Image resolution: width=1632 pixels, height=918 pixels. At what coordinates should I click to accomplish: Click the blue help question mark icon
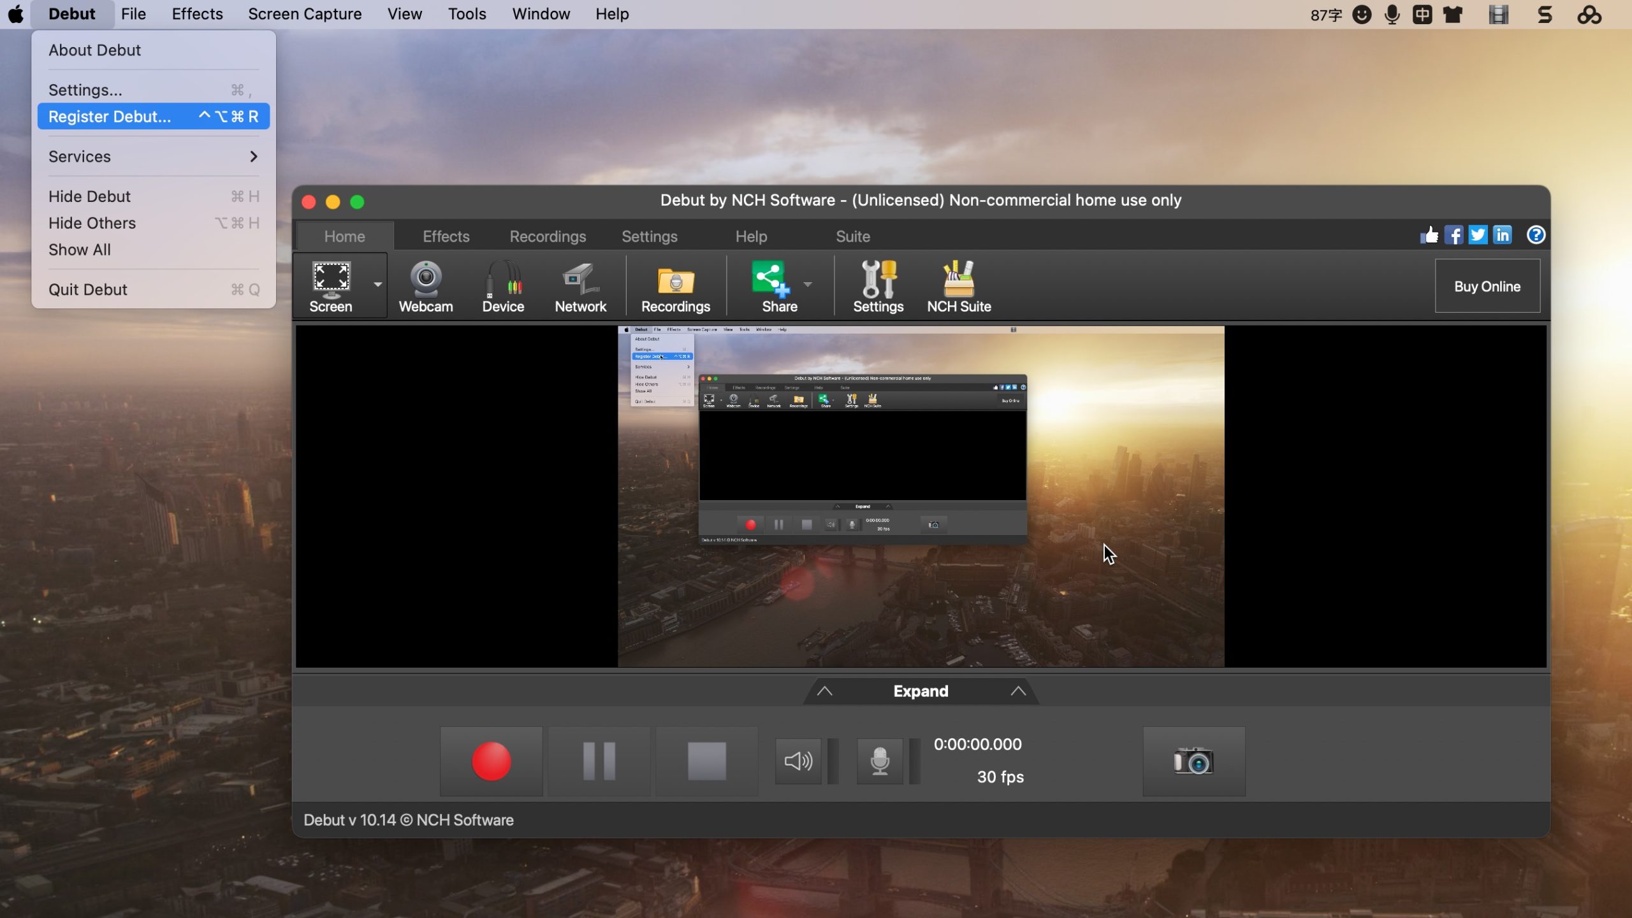1536,235
